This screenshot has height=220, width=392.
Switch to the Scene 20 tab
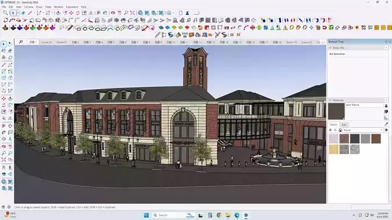click(x=46, y=42)
